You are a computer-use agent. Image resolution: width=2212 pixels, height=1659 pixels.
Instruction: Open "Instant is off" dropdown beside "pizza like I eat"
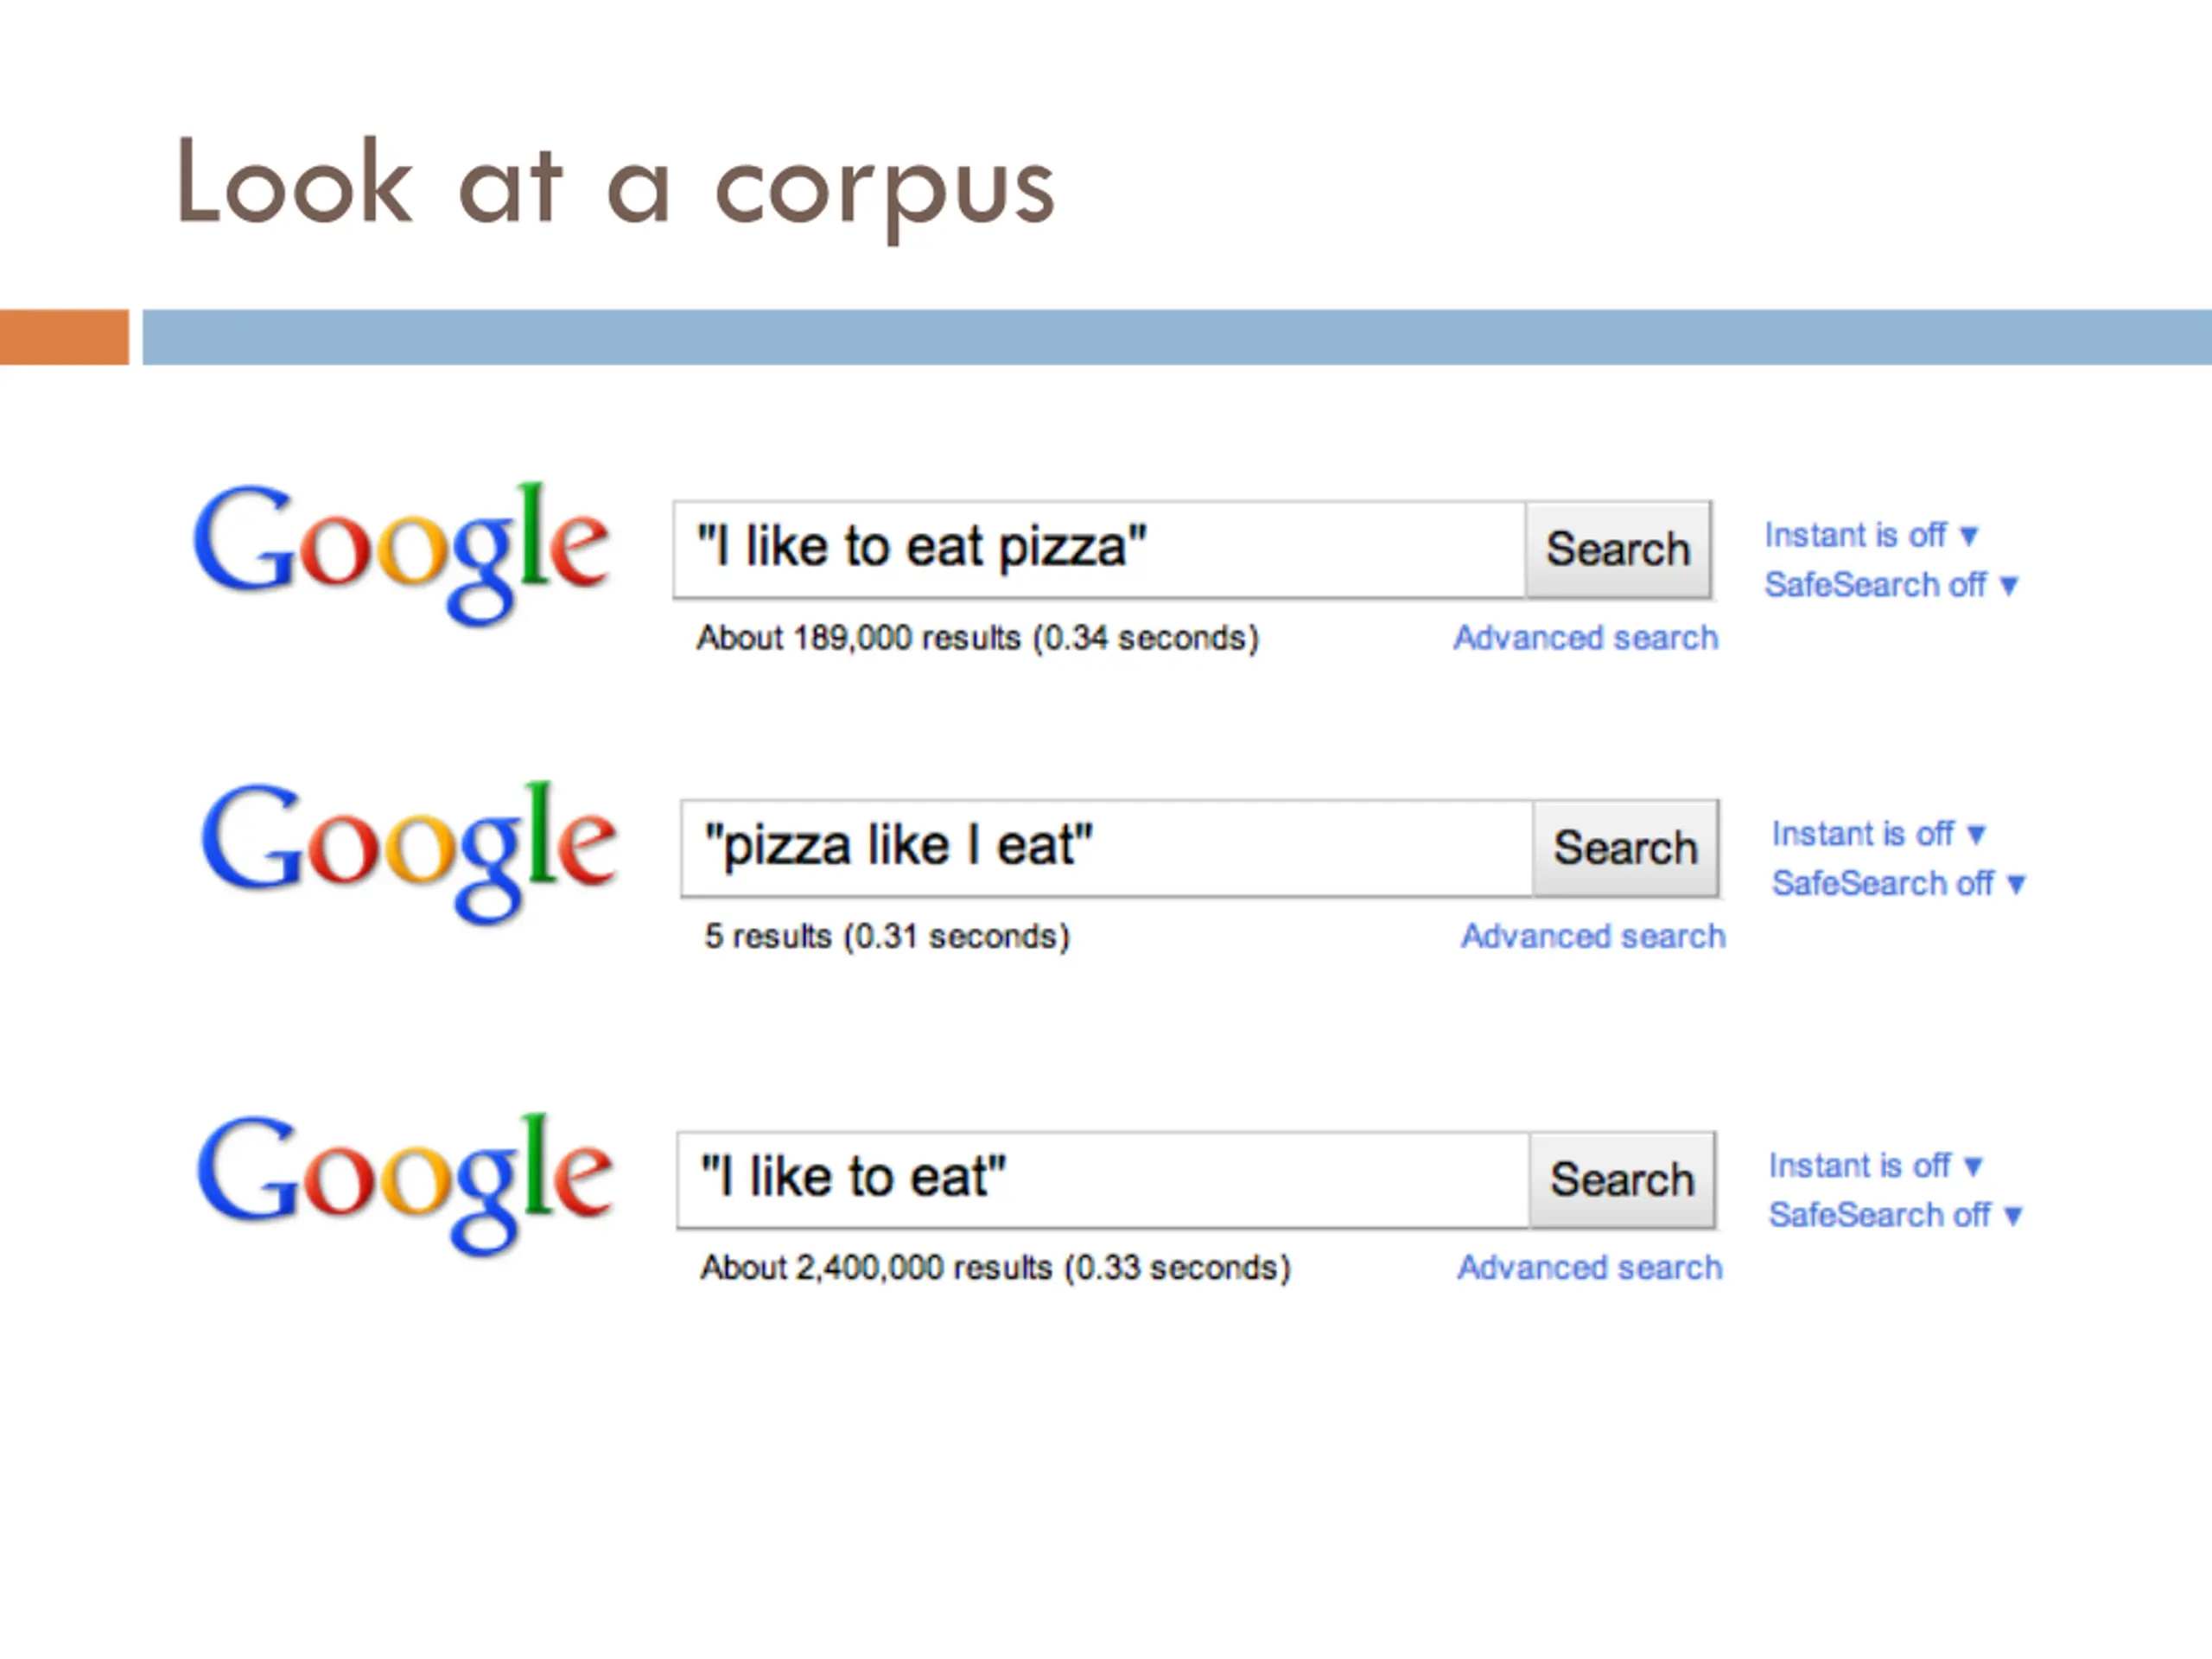point(1877,833)
